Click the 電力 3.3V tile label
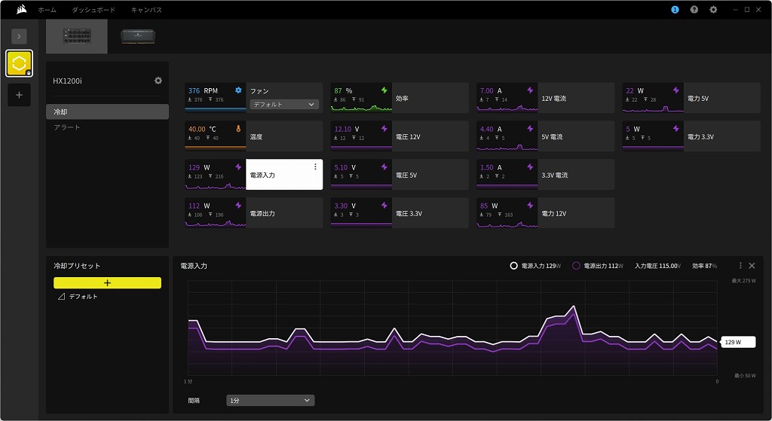The height and width of the screenshot is (421, 772). click(x=700, y=137)
